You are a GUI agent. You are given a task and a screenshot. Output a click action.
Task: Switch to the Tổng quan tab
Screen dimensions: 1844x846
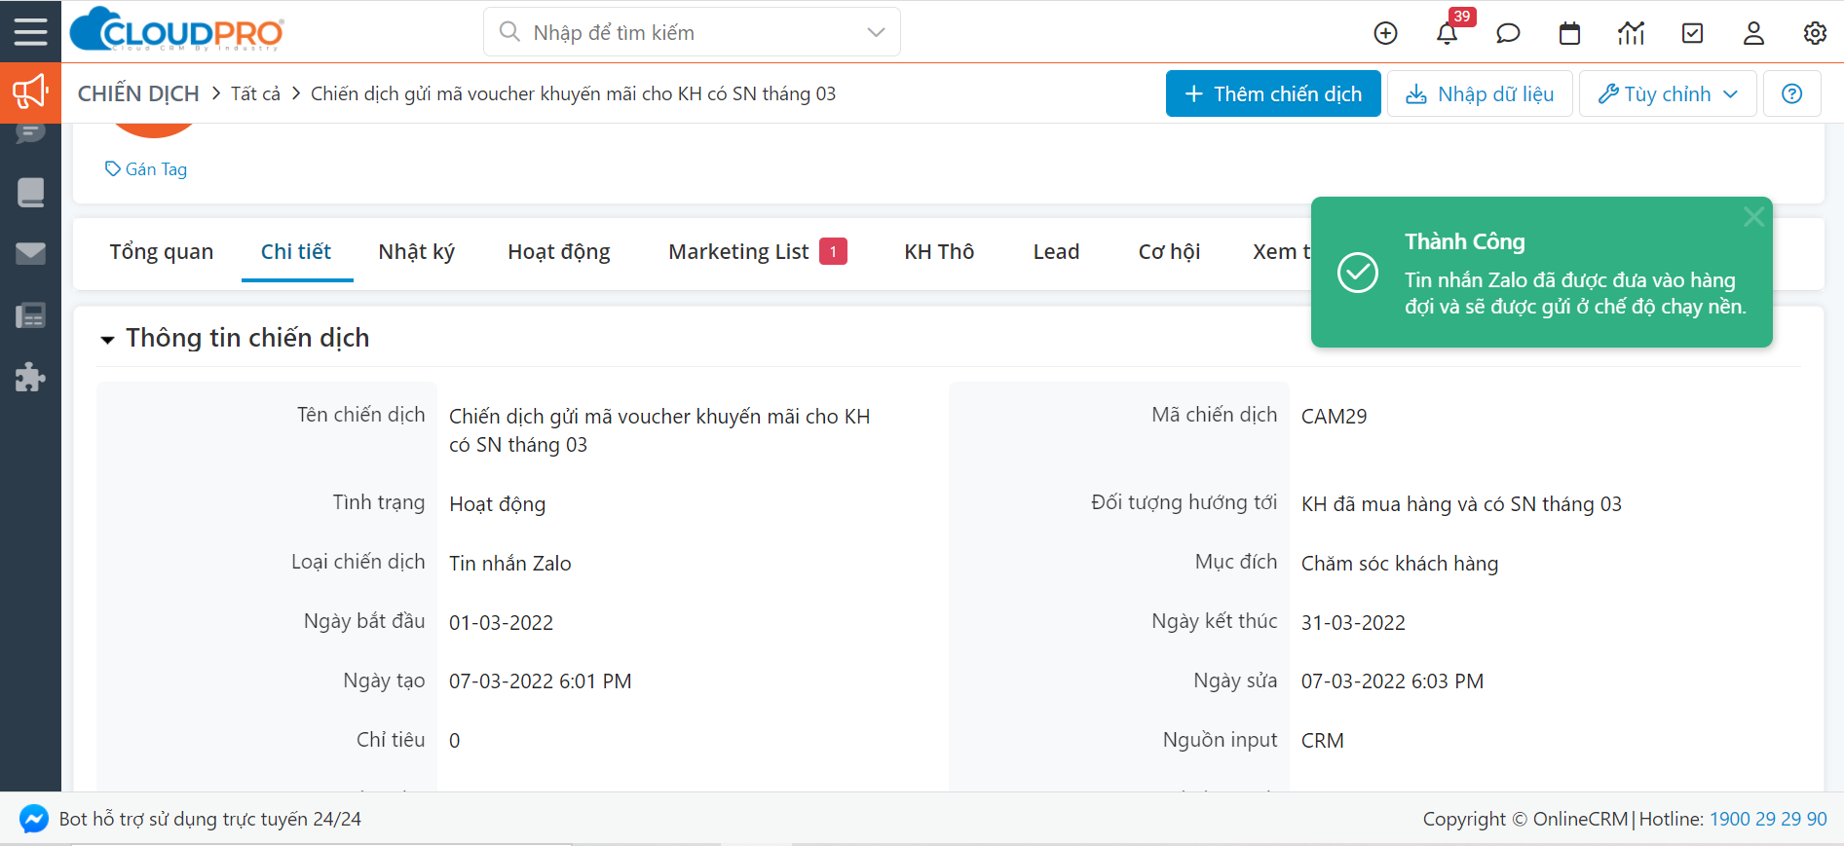pos(162,251)
